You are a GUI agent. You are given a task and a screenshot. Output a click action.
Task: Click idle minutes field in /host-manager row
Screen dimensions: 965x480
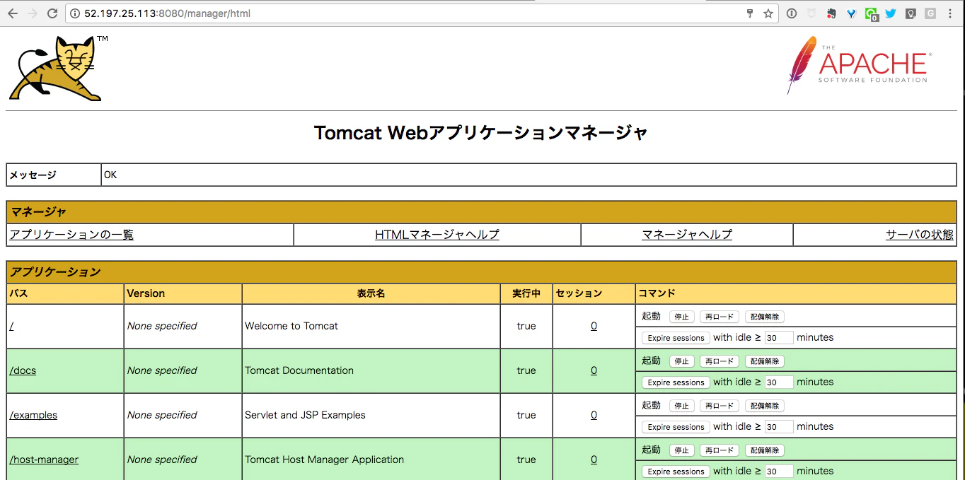pos(779,472)
